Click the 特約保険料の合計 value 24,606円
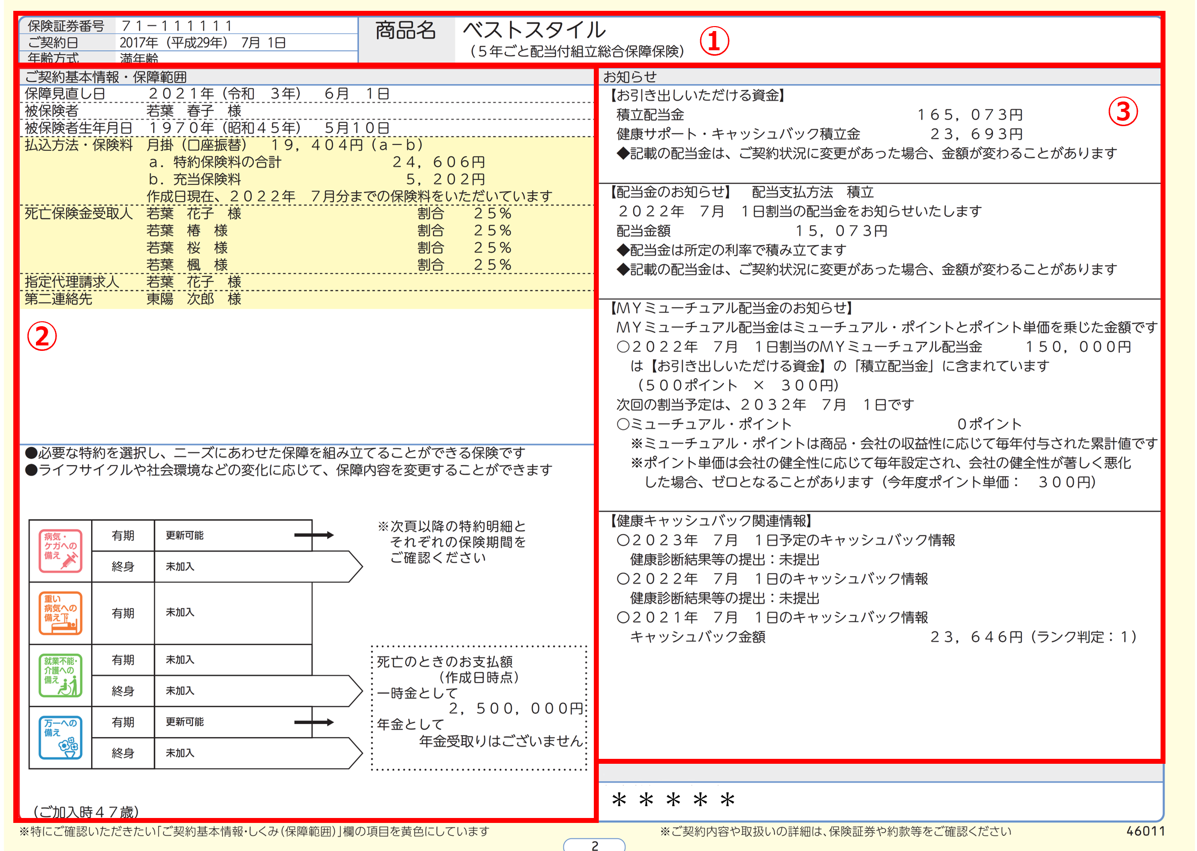The image size is (1197, 851). (439, 162)
